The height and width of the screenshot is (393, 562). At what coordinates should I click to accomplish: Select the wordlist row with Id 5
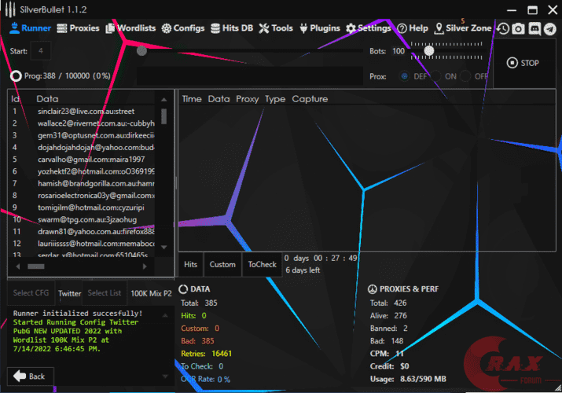(83, 160)
